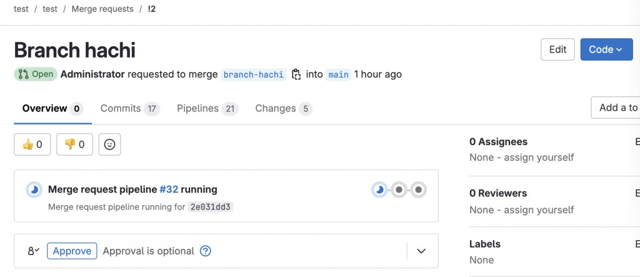The width and height of the screenshot is (640, 277).
Task: Open the Changes tab
Action: [283, 109]
